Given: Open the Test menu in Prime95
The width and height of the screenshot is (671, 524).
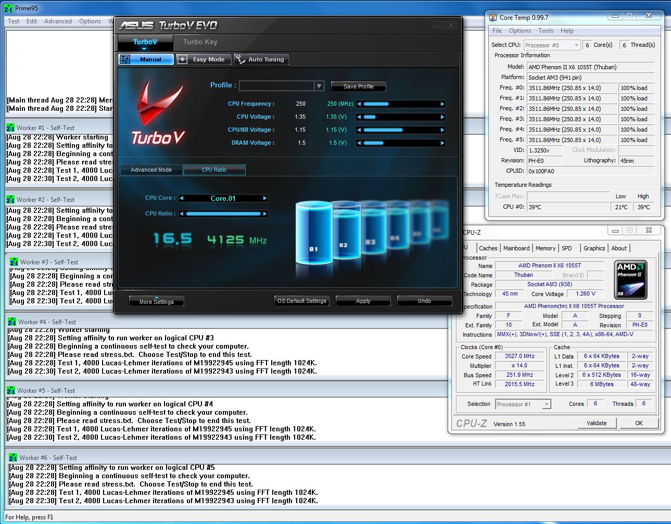Looking at the screenshot, I should pos(14,21).
